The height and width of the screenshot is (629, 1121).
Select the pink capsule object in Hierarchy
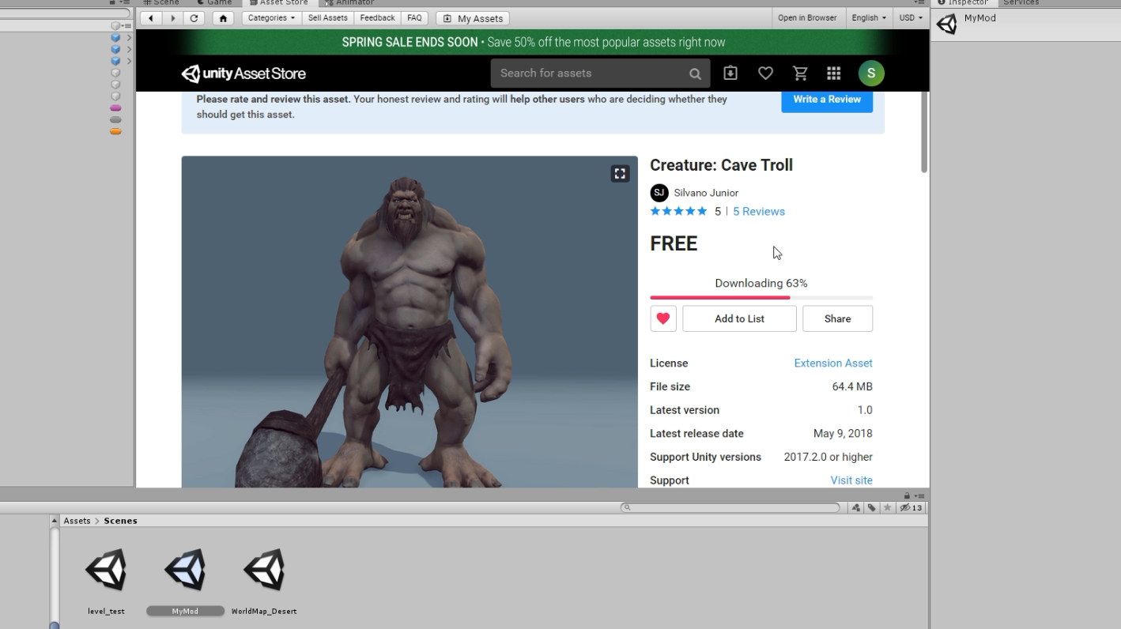115,108
